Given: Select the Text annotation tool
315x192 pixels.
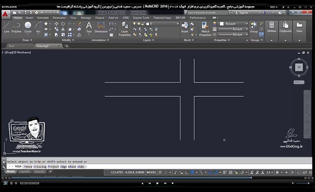Looking at the screenshot, I should (x=89, y=27).
